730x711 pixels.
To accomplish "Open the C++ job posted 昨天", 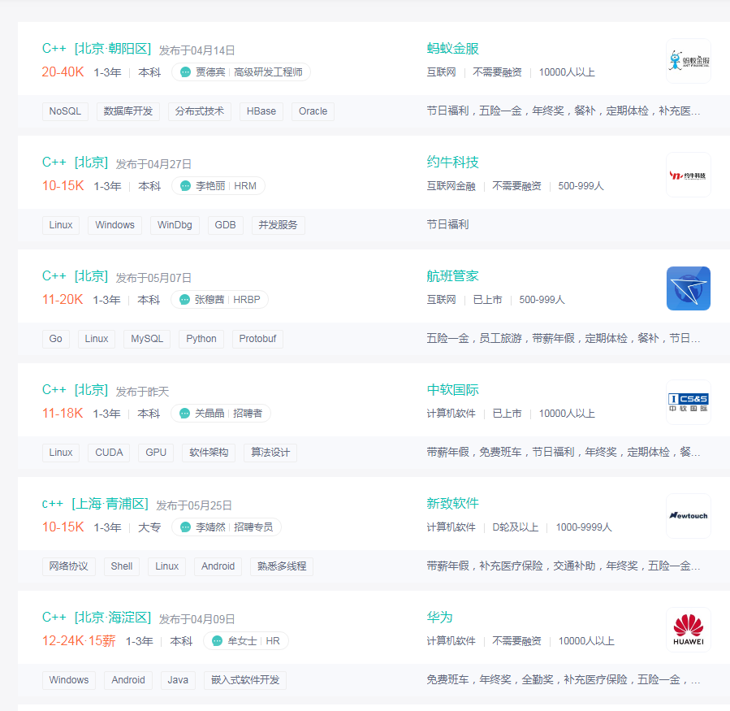I will coord(75,389).
